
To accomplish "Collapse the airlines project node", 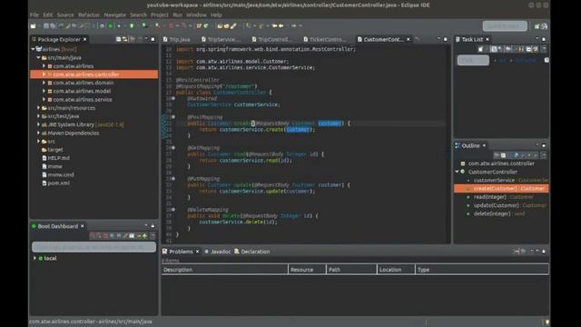I will click(33, 49).
